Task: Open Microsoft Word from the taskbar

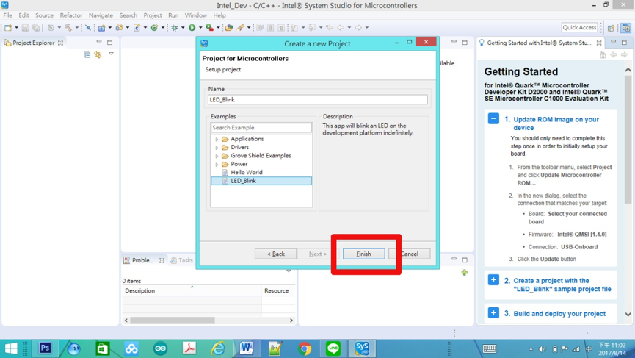Action: click(246, 348)
